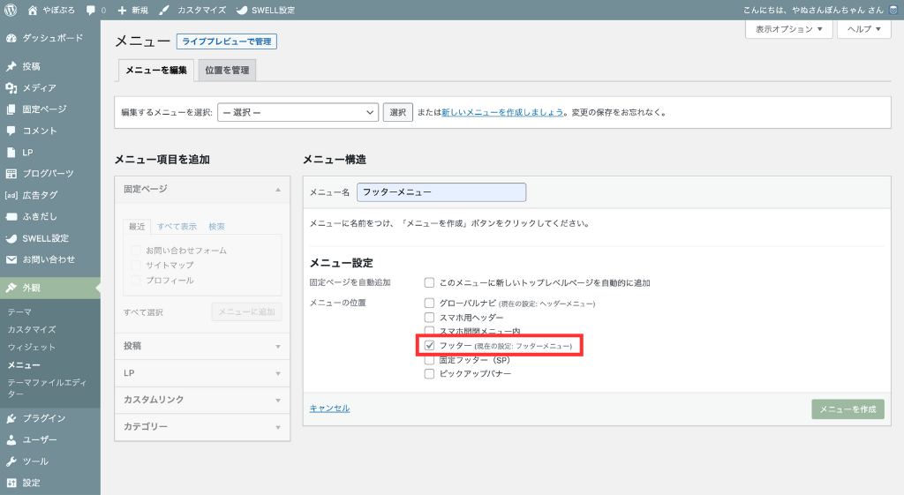Click the user avatar icon at top right
Screen dimensions: 904x495
click(x=894, y=10)
